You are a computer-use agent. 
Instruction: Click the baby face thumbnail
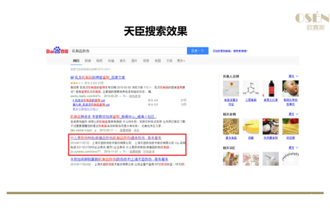coord(291,88)
